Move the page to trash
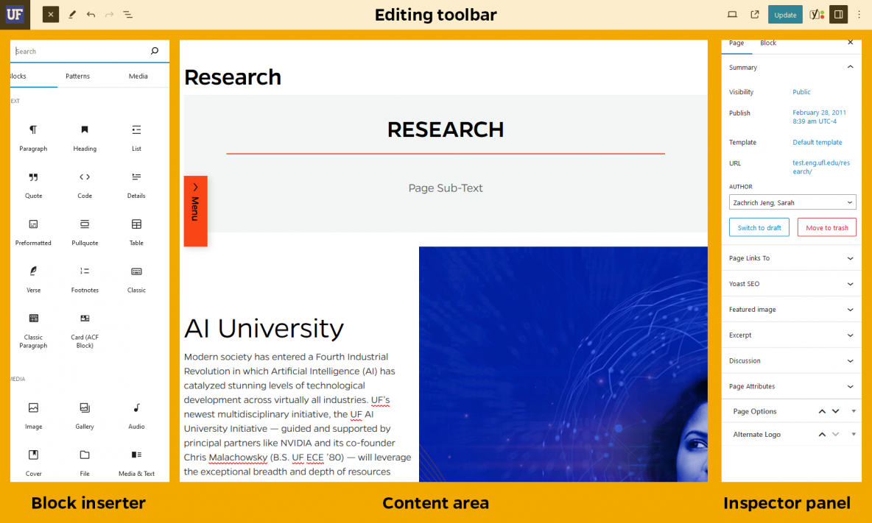The height and width of the screenshot is (523, 872). [x=826, y=227]
